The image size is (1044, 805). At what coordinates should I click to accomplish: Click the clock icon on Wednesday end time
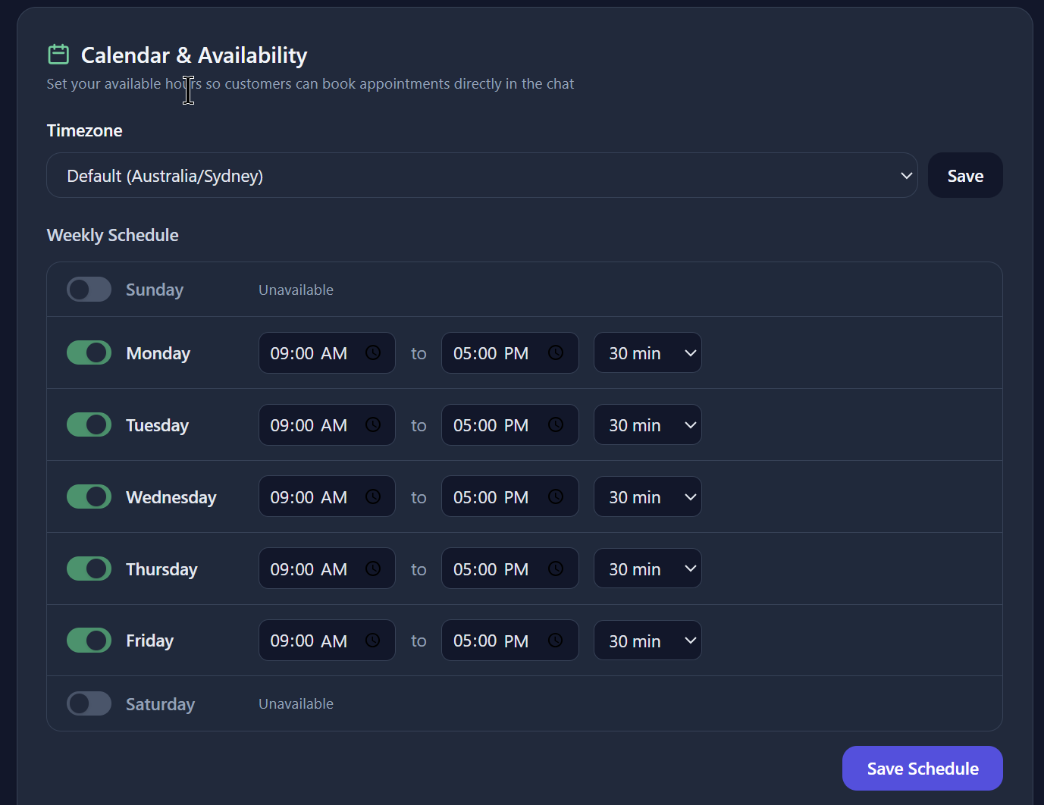coord(554,496)
